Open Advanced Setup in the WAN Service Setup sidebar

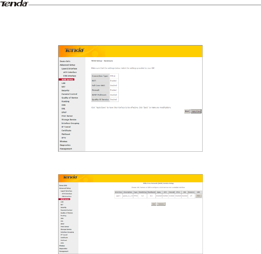[x=65, y=188]
